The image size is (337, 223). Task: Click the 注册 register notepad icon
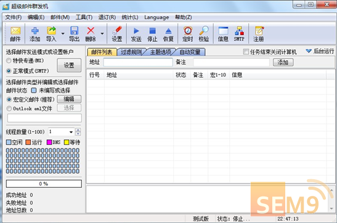click(x=259, y=34)
